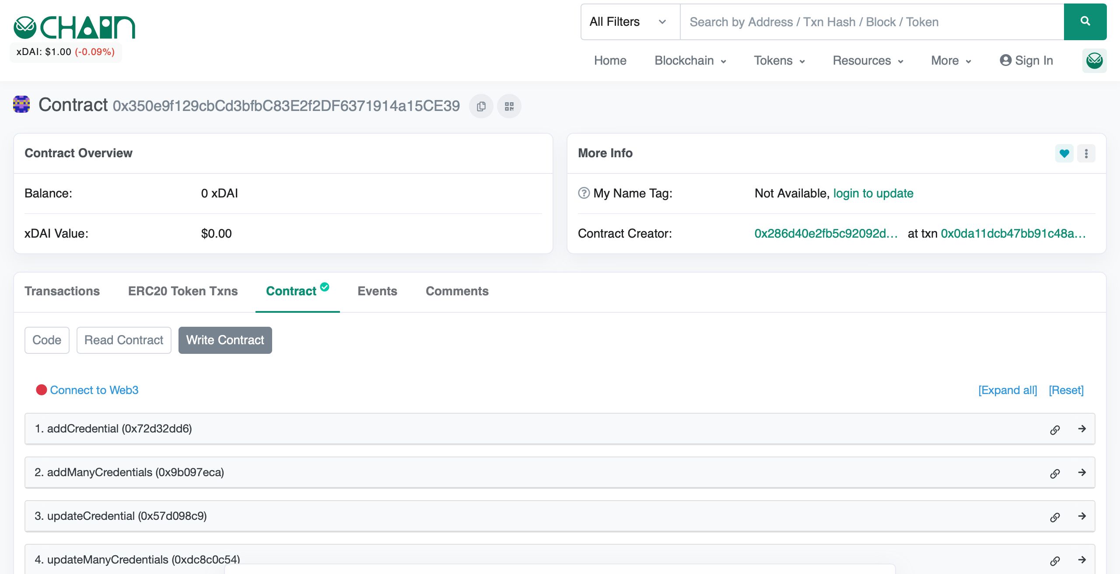1120x574 pixels.
Task: Open the creation txn 0x0da11dcb47bb91c48a
Action: [1013, 233]
